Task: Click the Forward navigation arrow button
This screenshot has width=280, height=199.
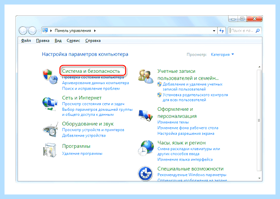Action: pos(33,31)
